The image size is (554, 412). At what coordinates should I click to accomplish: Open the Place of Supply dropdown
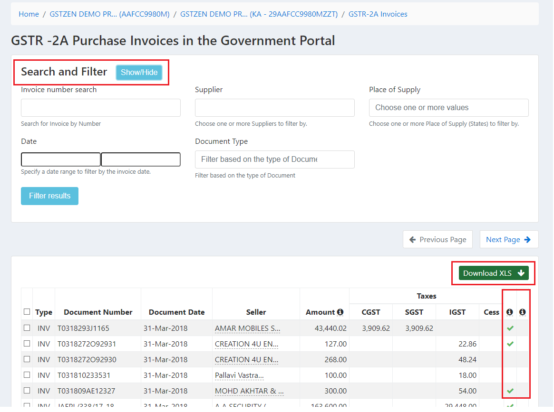448,108
